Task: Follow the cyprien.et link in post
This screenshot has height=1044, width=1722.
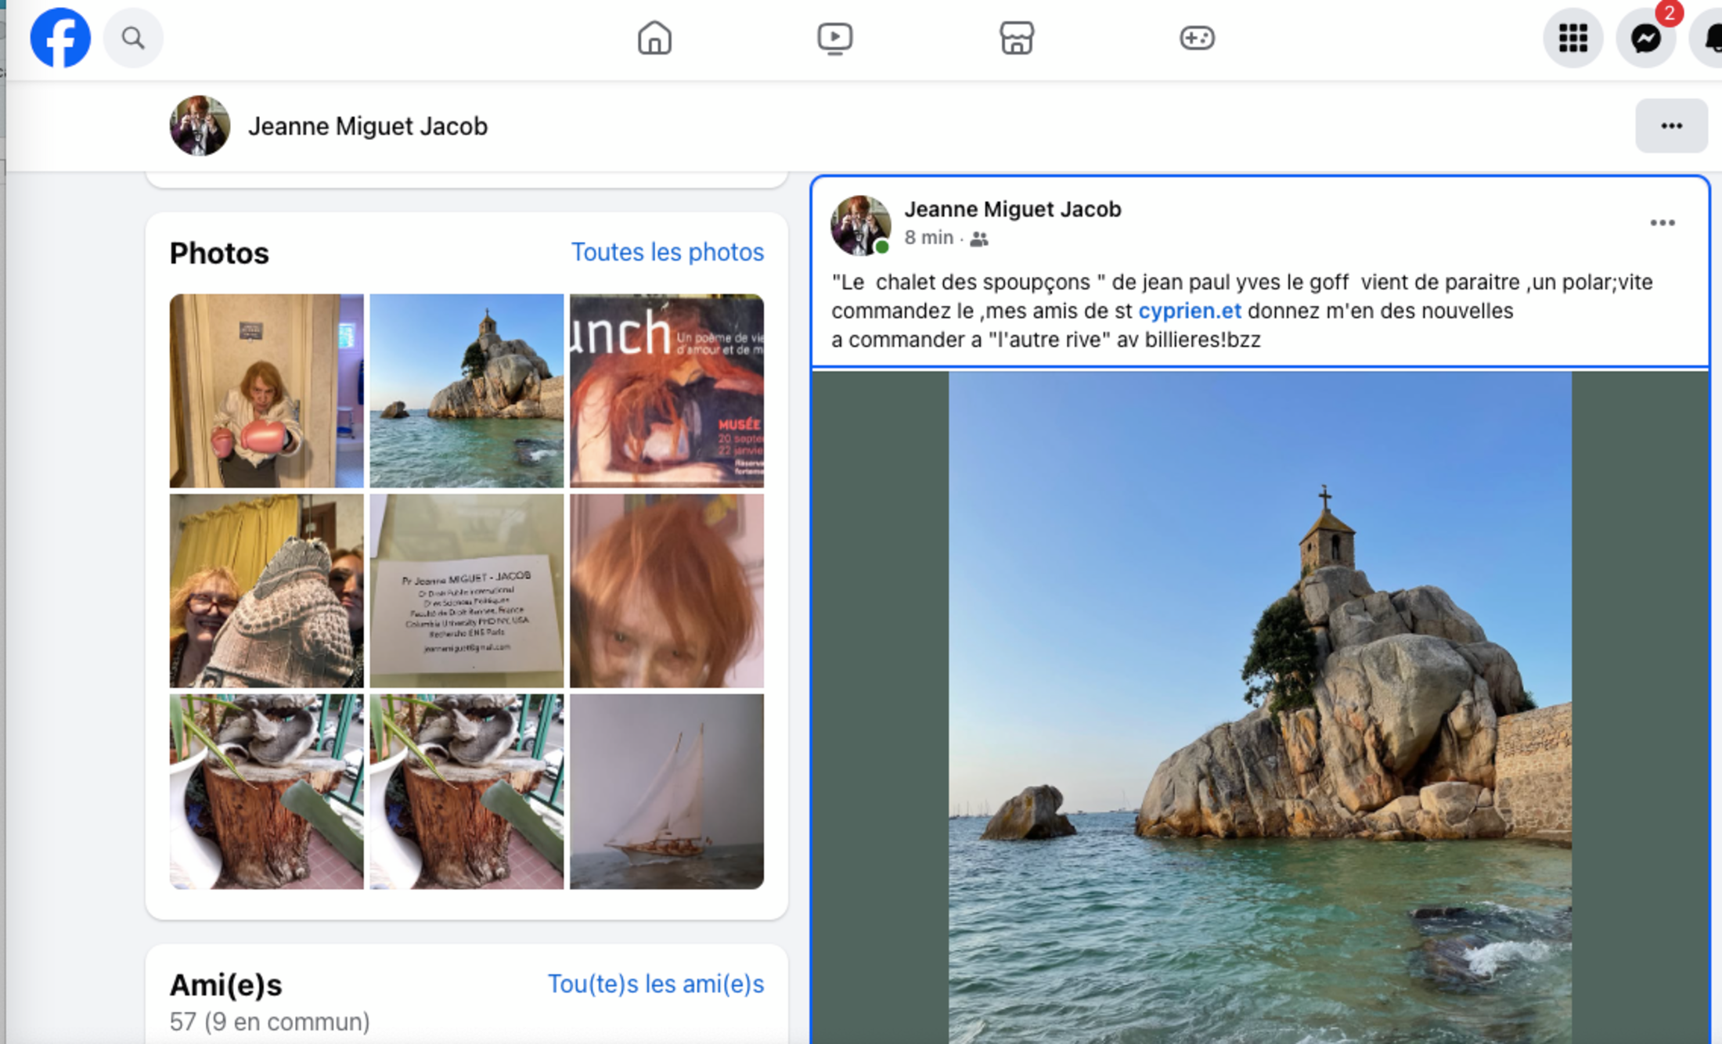Action: coord(1189,311)
